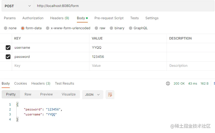Open the POST method dropdown
This screenshot has width=215, height=133.
coord(18,6)
